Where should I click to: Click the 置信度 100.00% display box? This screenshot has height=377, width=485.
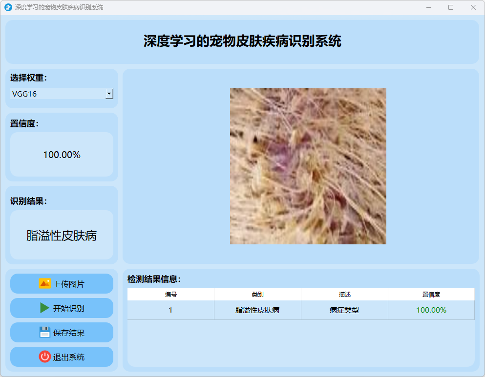tap(62, 155)
